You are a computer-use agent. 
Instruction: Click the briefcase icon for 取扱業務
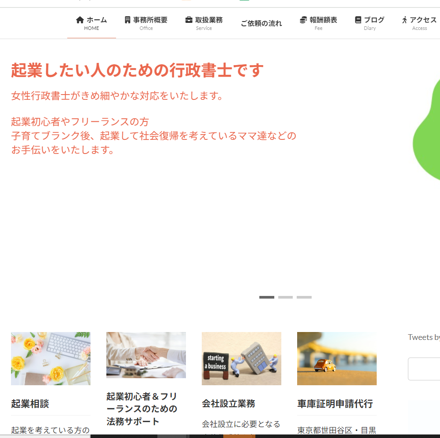point(189,20)
